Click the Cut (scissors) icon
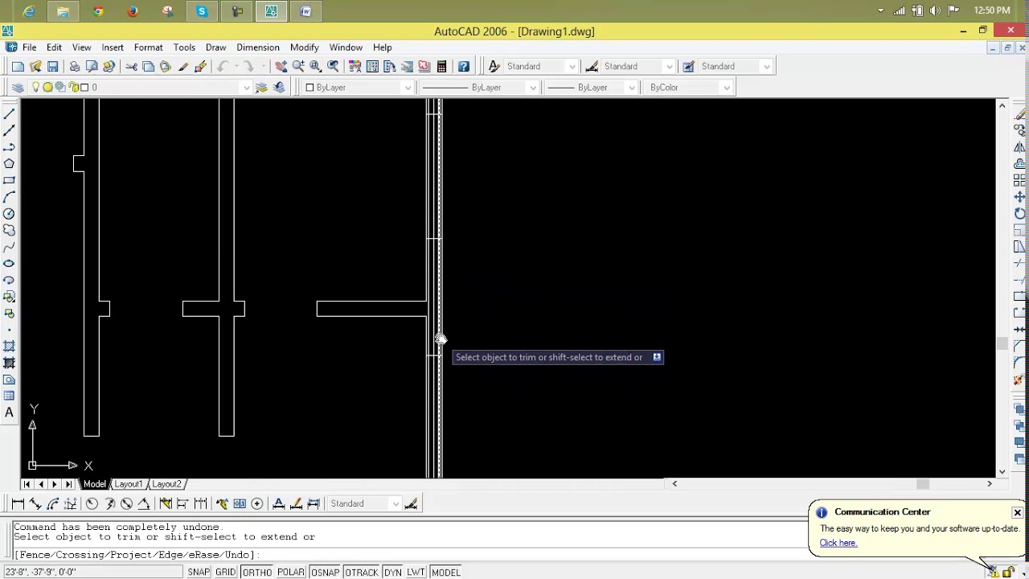Screen dimensions: 1029x579 pos(131,67)
